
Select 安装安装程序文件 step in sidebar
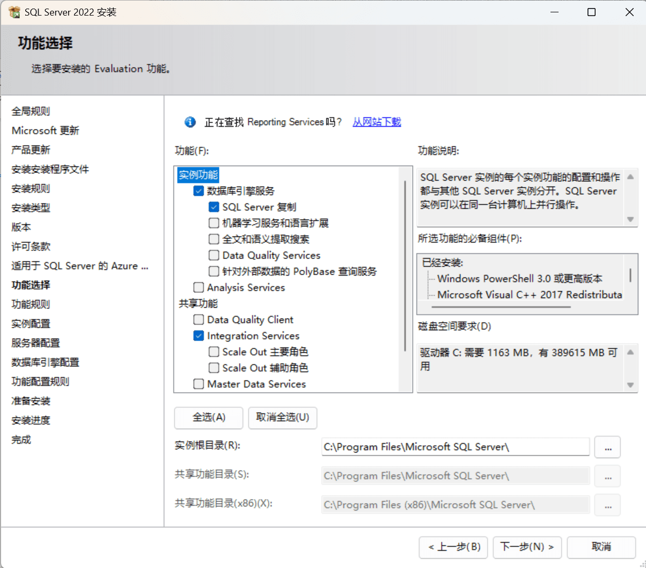(50, 169)
